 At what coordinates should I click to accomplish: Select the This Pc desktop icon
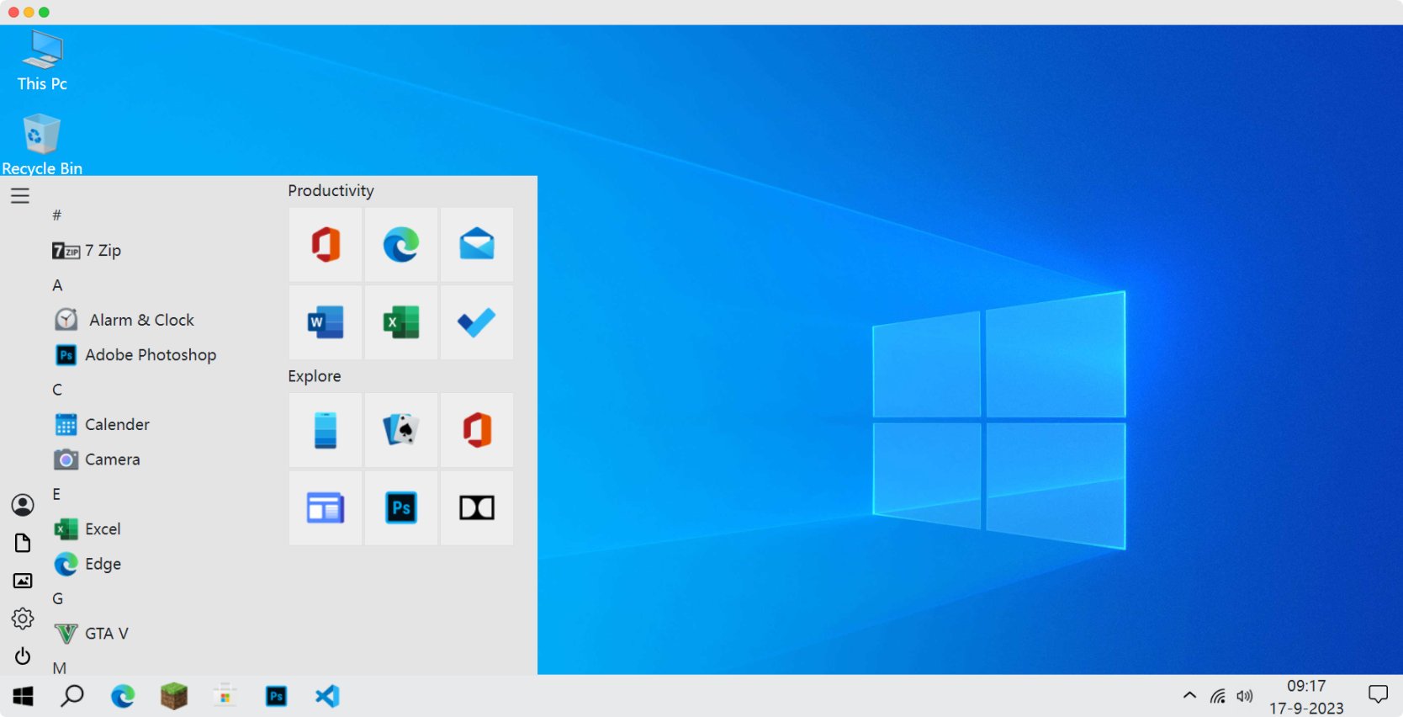pos(42,61)
